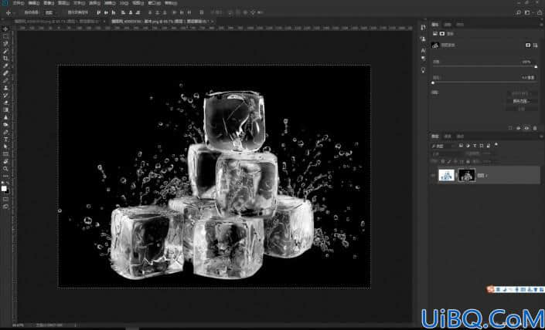Open the History panel icon in the collapsed dock
545x330 pixels.
tap(423, 28)
